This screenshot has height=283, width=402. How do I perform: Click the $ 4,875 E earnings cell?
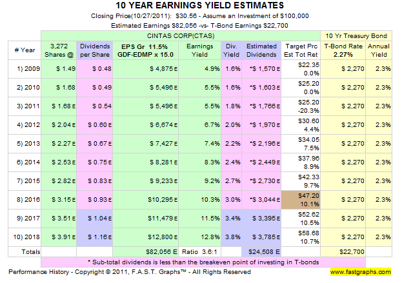pos(146,69)
